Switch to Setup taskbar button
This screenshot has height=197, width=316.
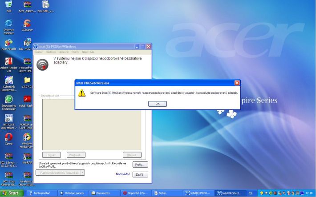[x=167, y=193]
